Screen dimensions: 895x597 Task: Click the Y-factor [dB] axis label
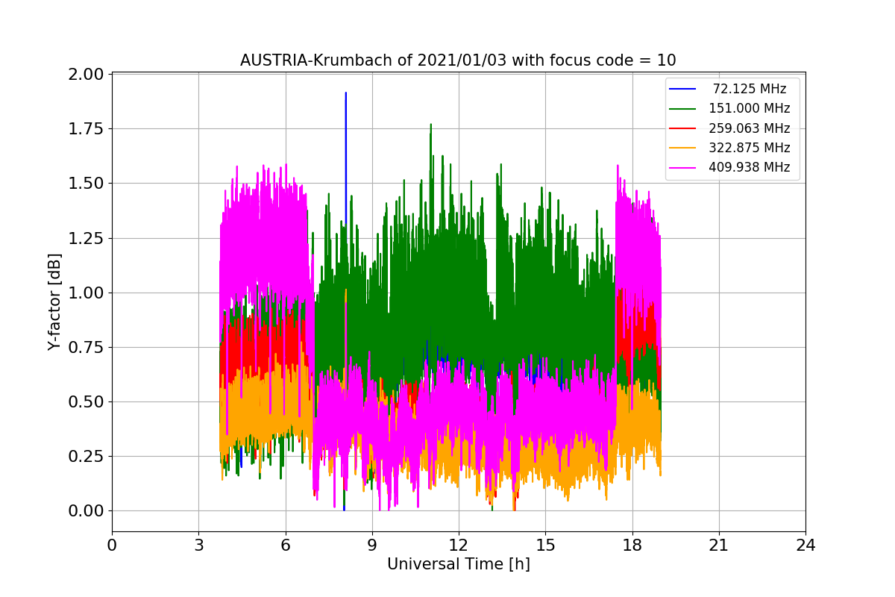pyautogui.click(x=54, y=302)
